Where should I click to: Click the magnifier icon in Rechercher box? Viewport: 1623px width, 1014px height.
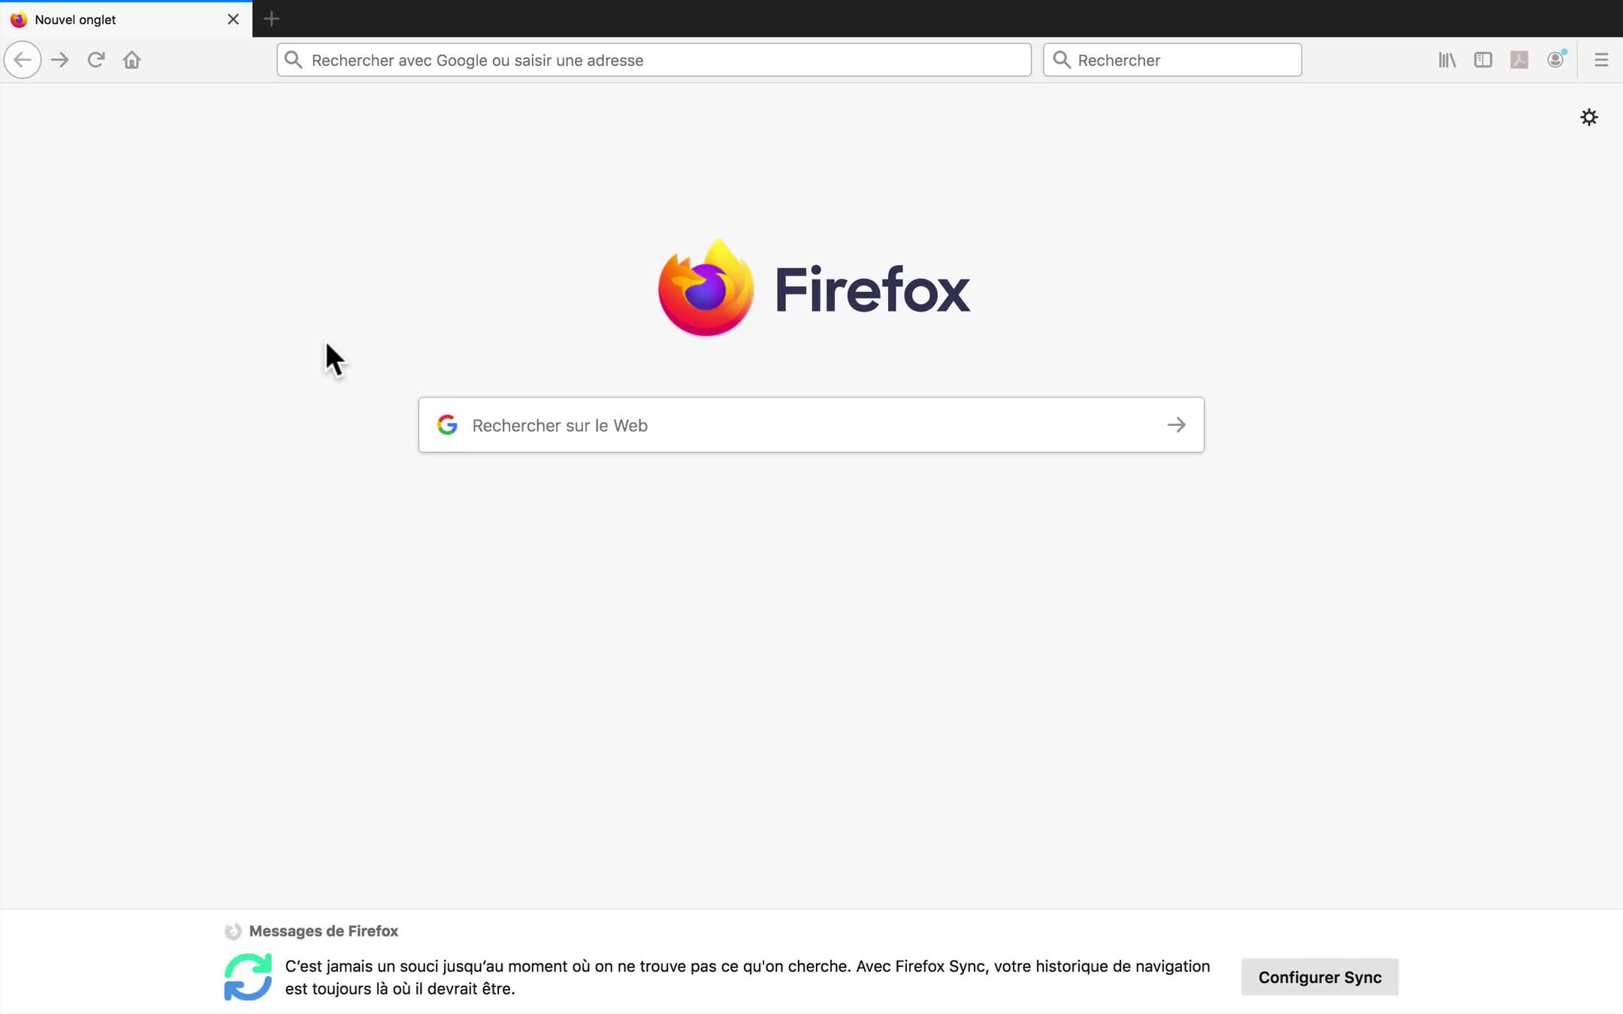pyautogui.click(x=1062, y=60)
